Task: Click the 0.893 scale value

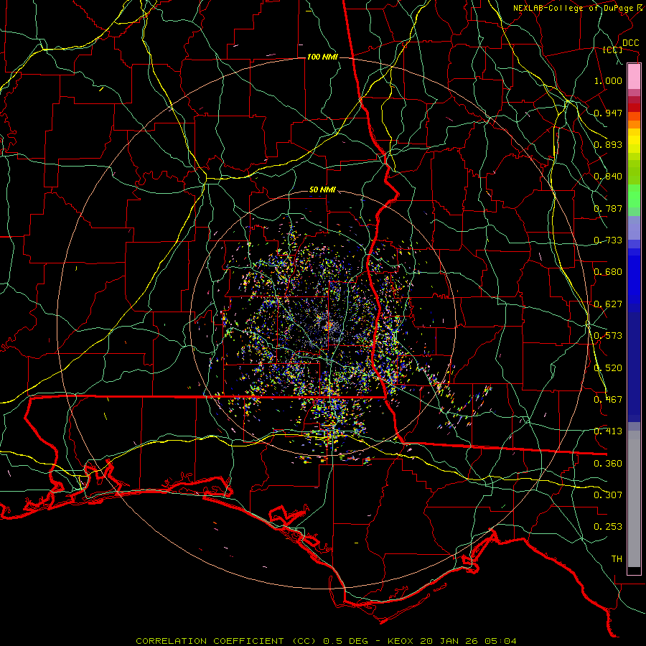Action: click(x=608, y=144)
